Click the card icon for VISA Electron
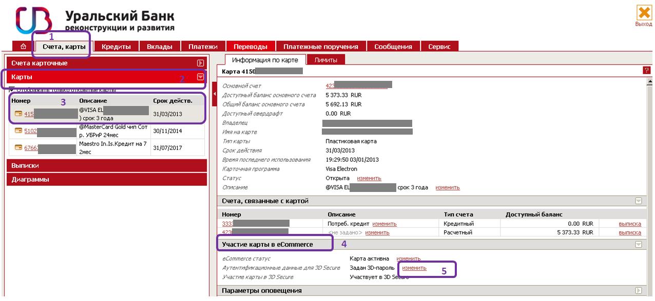The image size is (655, 301). (x=18, y=114)
